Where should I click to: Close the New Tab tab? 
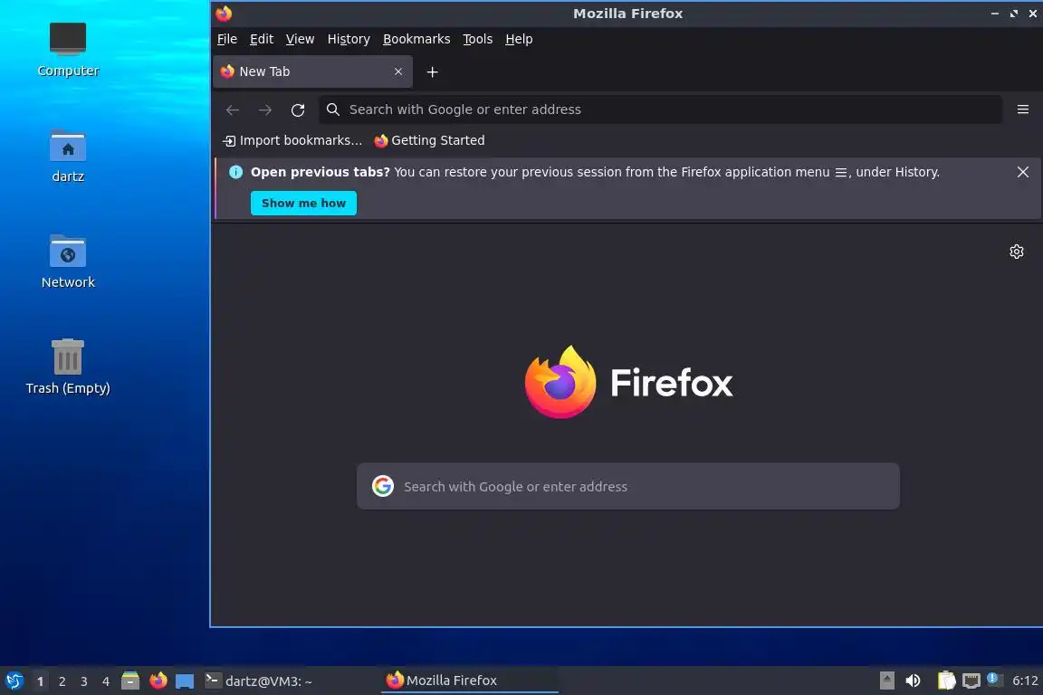click(x=397, y=71)
